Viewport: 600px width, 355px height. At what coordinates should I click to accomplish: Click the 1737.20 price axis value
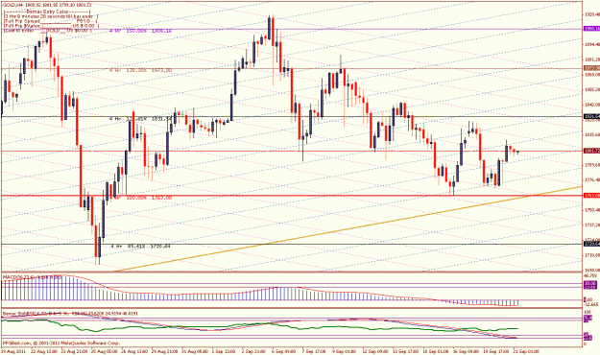(592, 225)
